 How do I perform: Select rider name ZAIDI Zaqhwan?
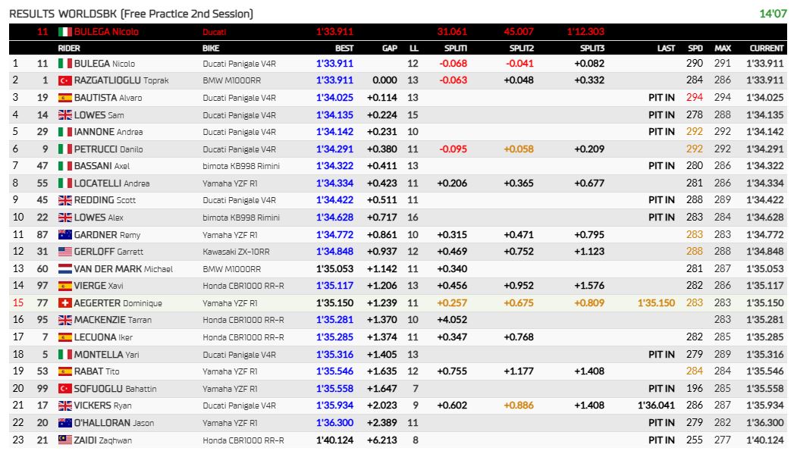(102, 440)
